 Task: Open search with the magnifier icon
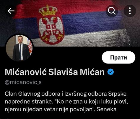coord(112,11)
